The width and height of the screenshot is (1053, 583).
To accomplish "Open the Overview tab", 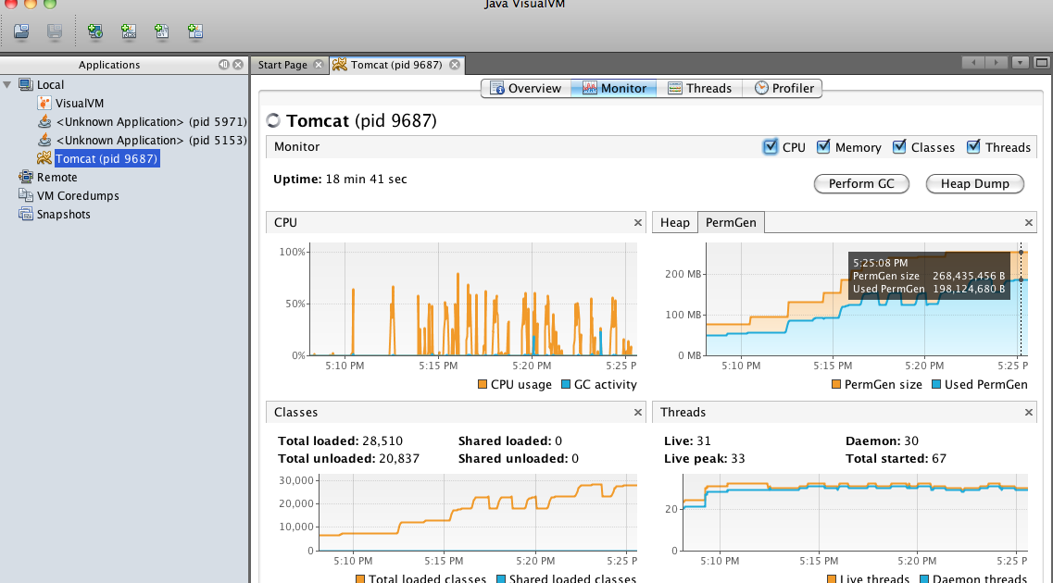I will pyautogui.click(x=526, y=88).
